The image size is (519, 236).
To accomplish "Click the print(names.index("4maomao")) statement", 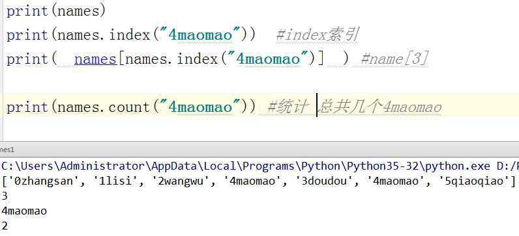I will [x=131, y=34].
